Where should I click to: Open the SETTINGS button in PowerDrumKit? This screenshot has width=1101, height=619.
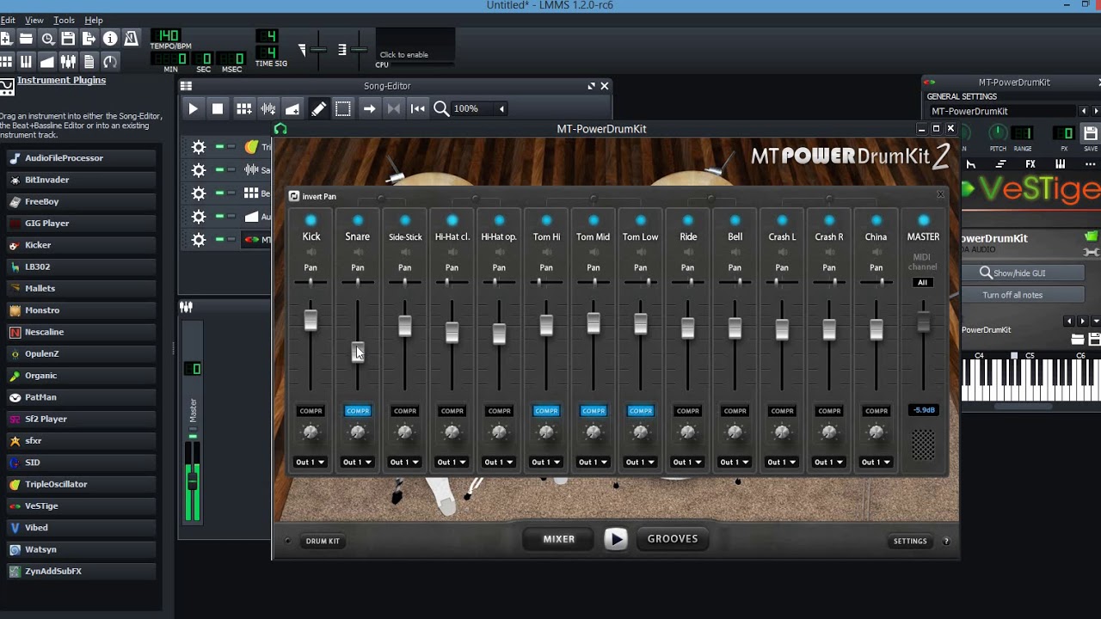point(910,541)
